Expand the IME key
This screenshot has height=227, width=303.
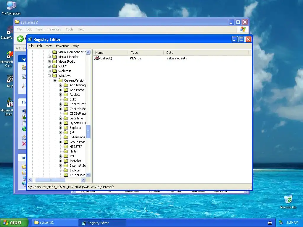[x=60, y=156]
